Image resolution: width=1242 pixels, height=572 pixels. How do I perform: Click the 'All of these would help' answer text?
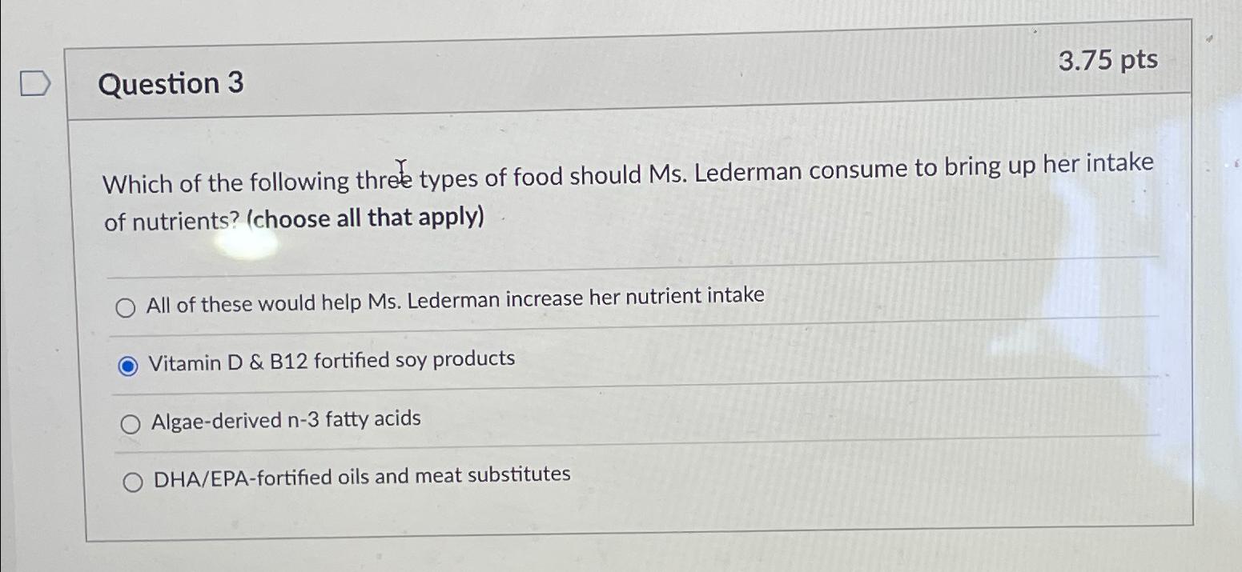453,297
